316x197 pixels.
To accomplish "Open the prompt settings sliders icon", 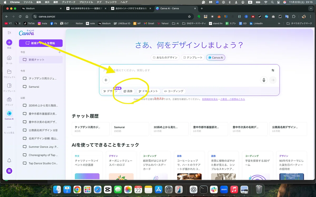I will click(x=273, y=70).
